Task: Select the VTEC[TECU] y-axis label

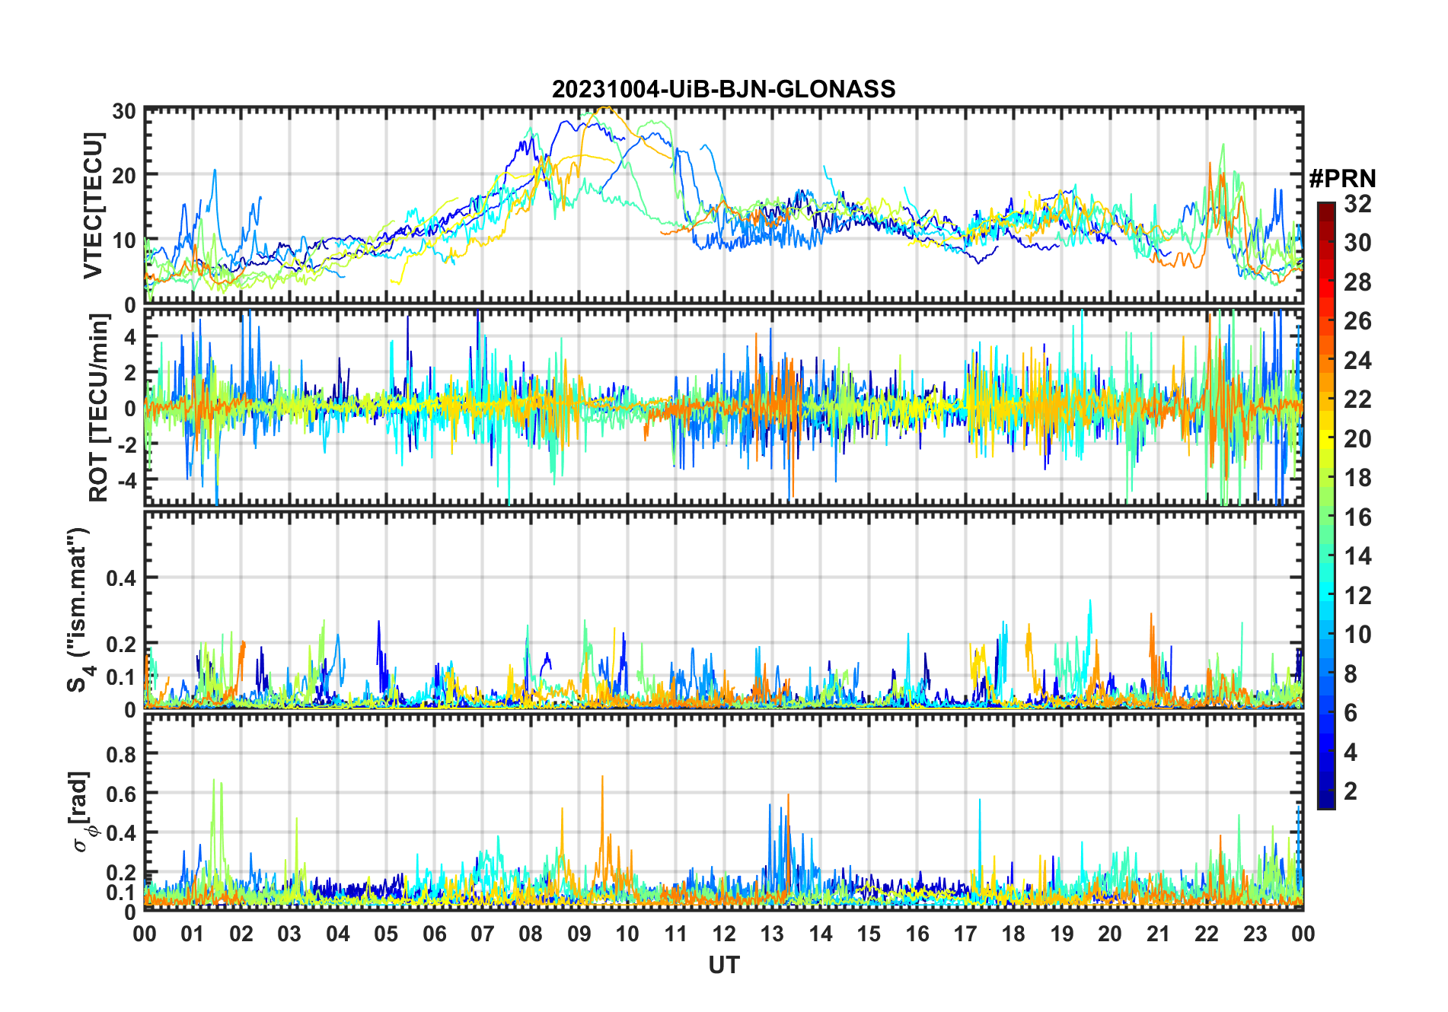Action: click(x=94, y=206)
